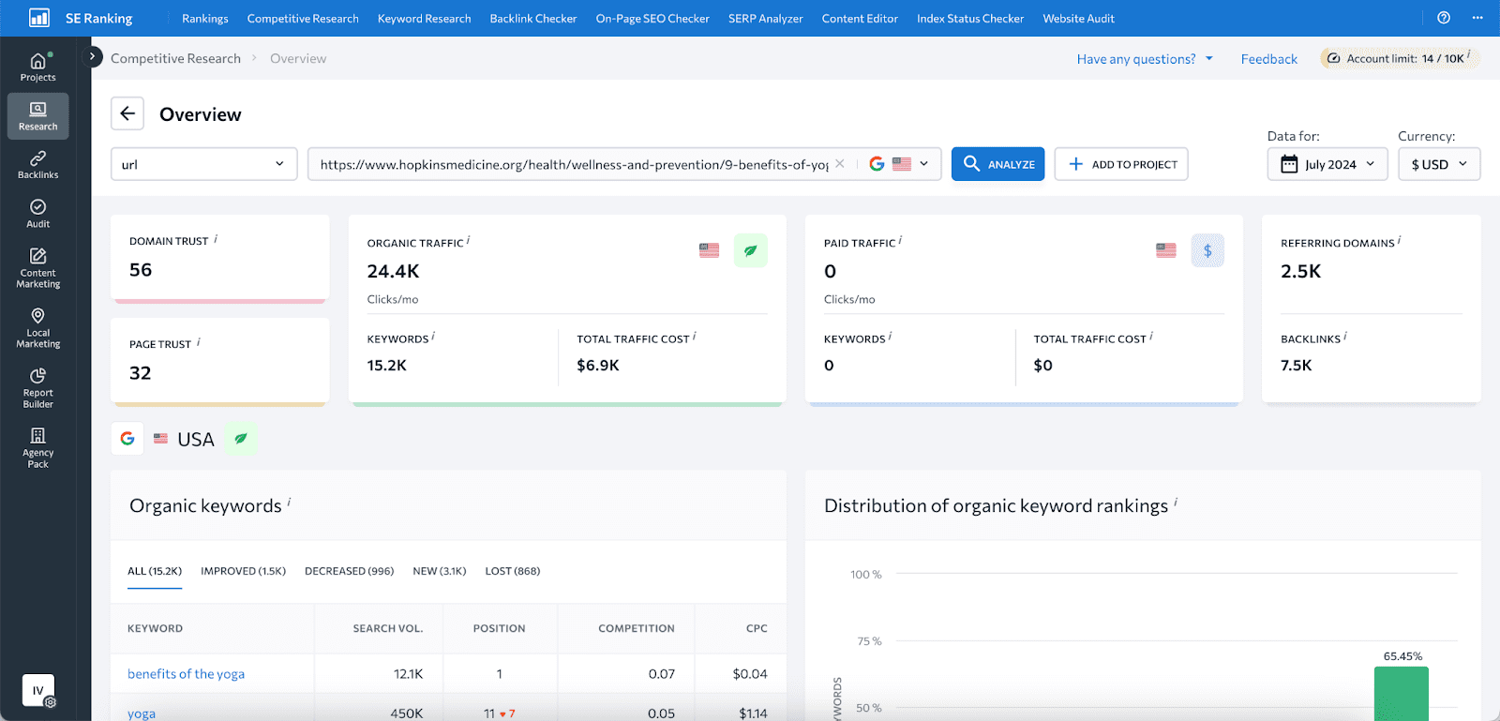1500x721 pixels.
Task: Click the ANALYZE button
Action: click(998, 164)
